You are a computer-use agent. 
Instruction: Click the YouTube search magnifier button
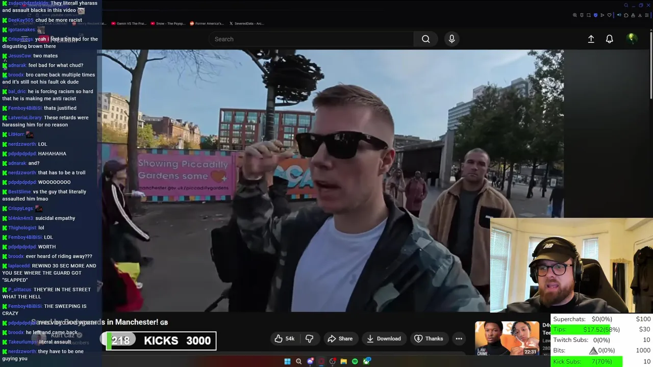click(425, 39)
